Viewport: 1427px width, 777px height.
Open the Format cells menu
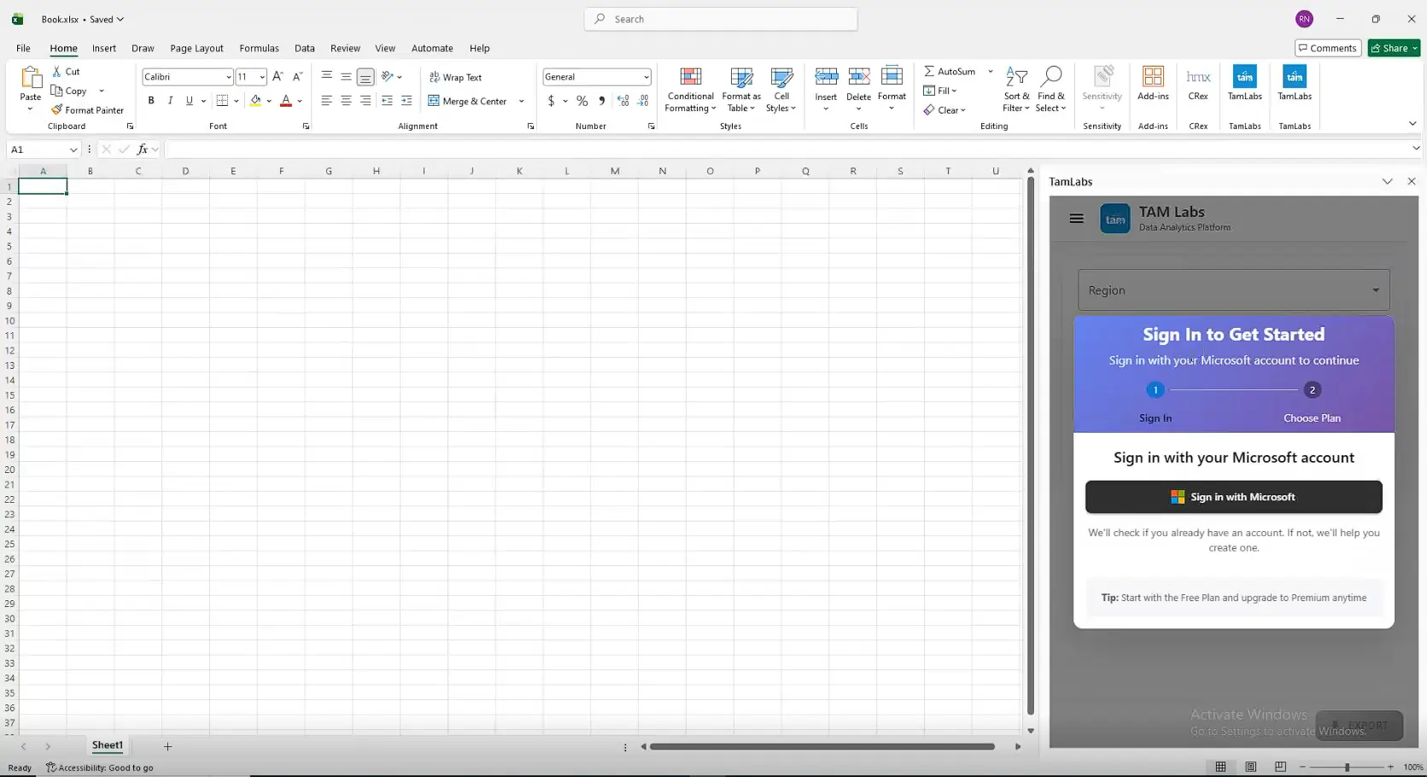coord(892,87)
